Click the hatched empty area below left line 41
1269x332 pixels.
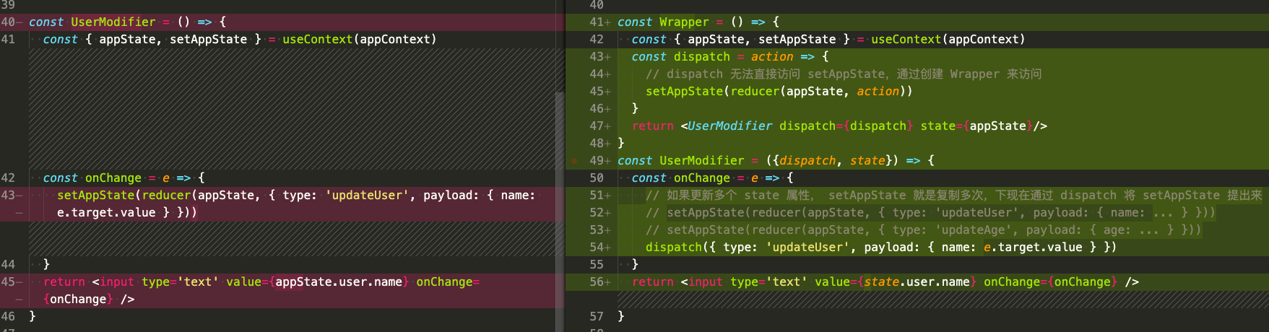(289, 108)
